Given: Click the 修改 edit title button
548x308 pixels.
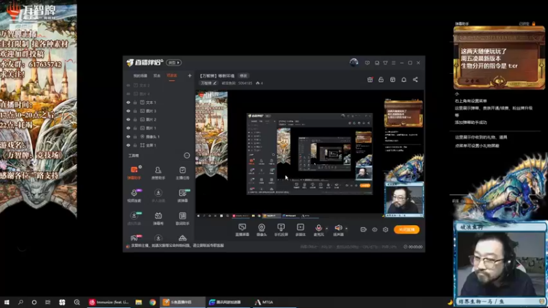Looking at the screenshot, I should pyautogui.click(x=243, y=76).
